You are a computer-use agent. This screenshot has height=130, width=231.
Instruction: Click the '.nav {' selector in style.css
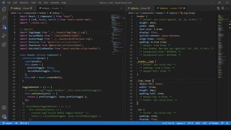[141, 110]
